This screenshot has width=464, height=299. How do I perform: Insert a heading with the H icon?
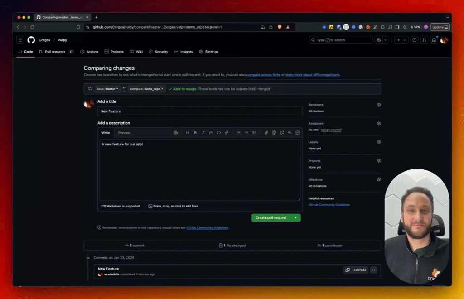tap(187, 133)
